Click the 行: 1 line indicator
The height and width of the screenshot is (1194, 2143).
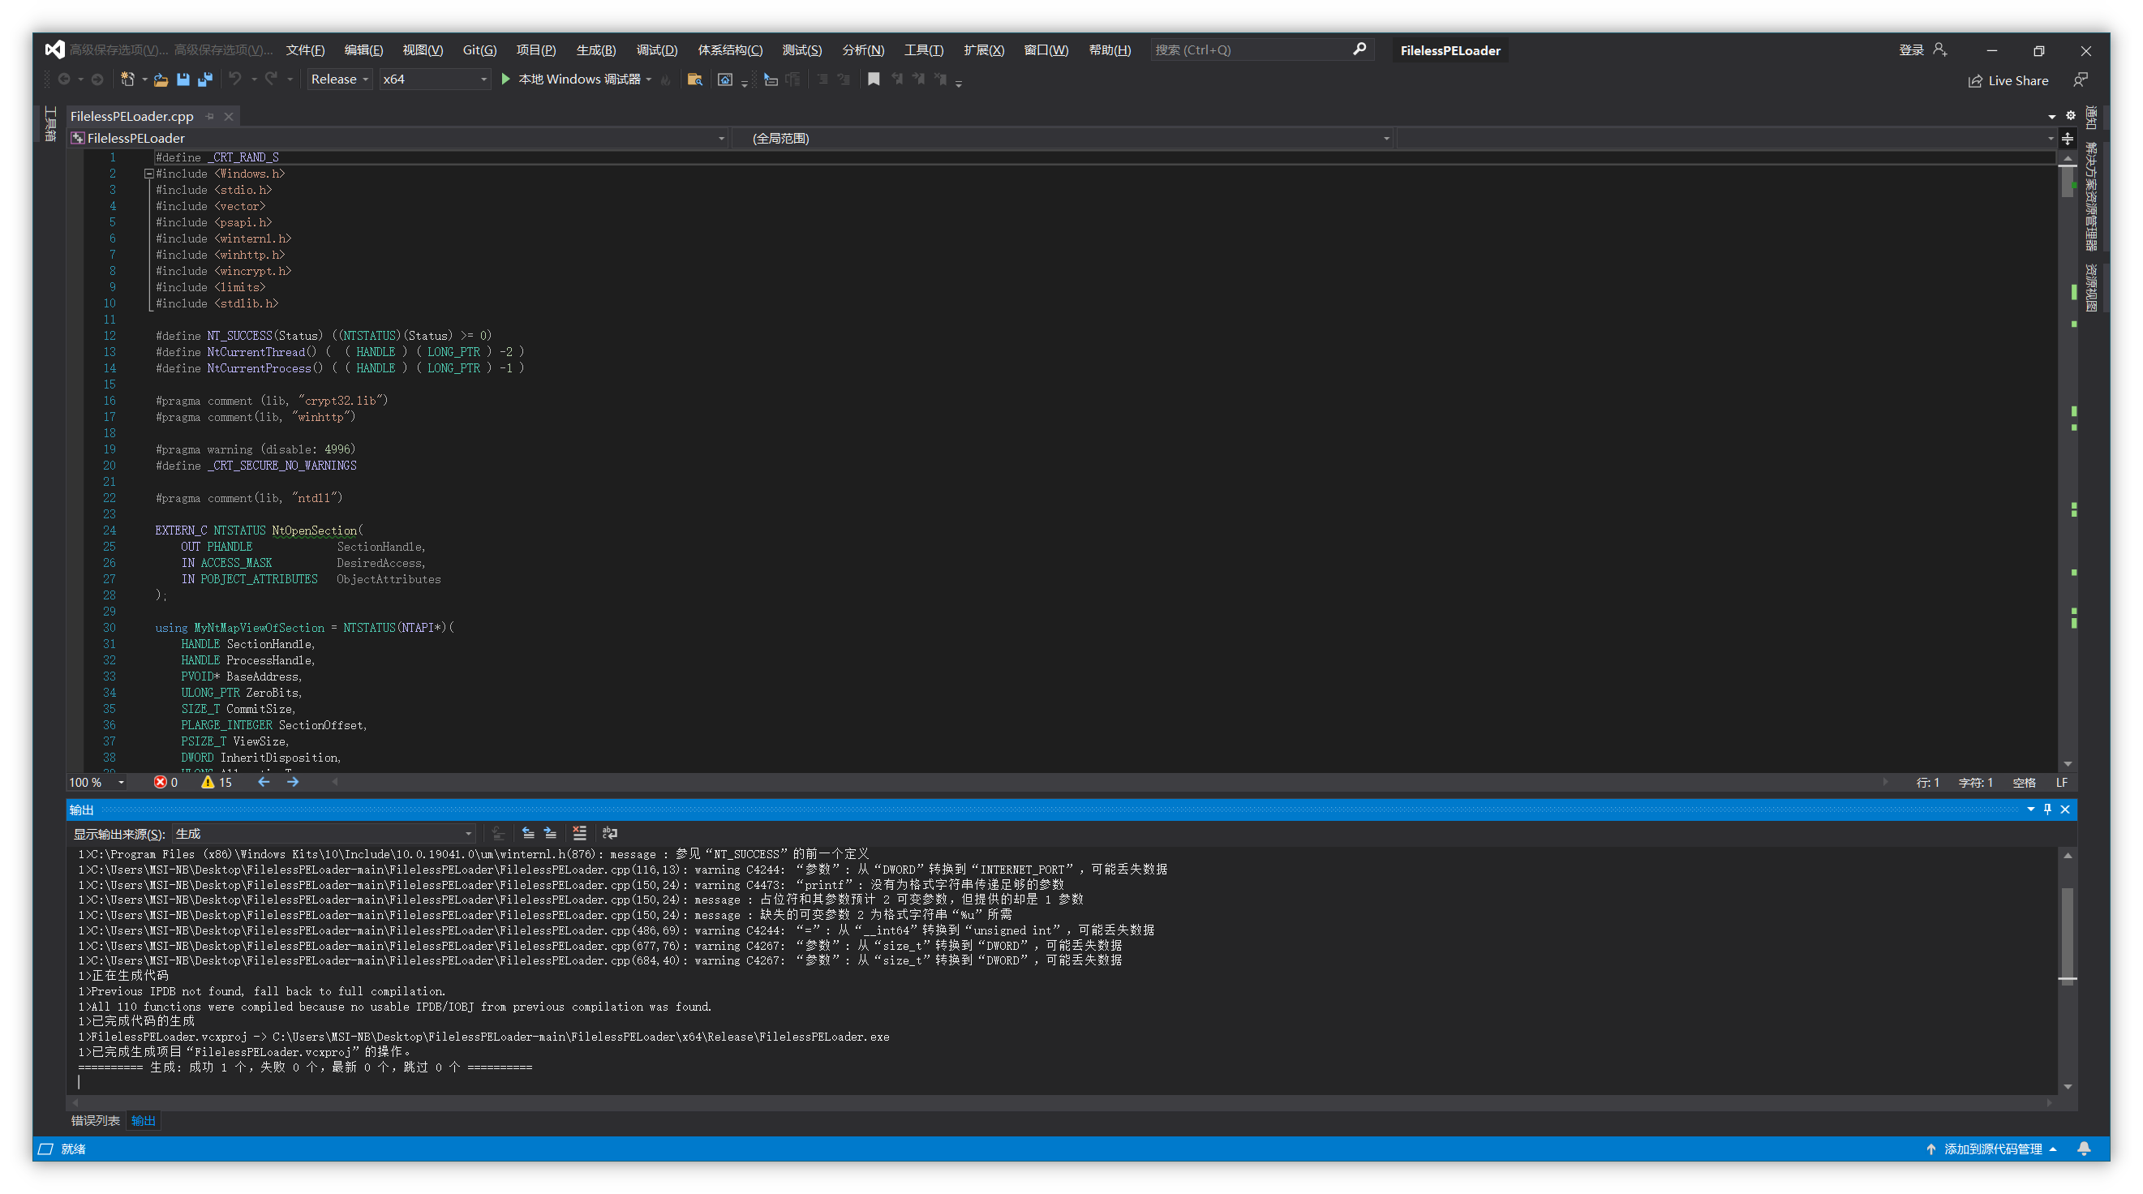tap(1926, 782)
